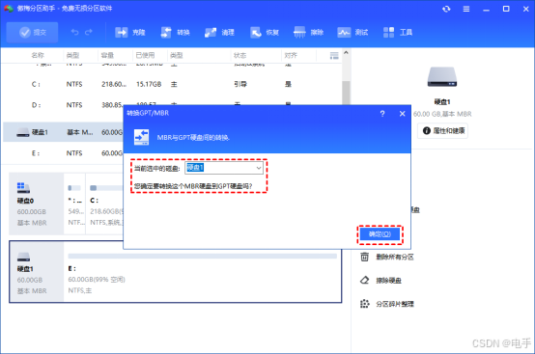Click 删除所有分区 in right panel
The width and height of the screenshot is (535, 354).
(x=395, y=257)
